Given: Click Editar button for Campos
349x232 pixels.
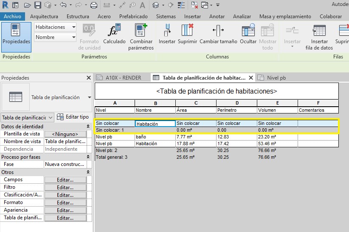Looking at the screenshot, I should (65, 180).
